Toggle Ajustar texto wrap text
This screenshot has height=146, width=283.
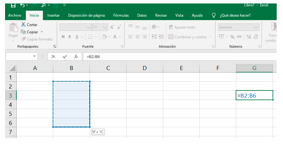[182, 27]
